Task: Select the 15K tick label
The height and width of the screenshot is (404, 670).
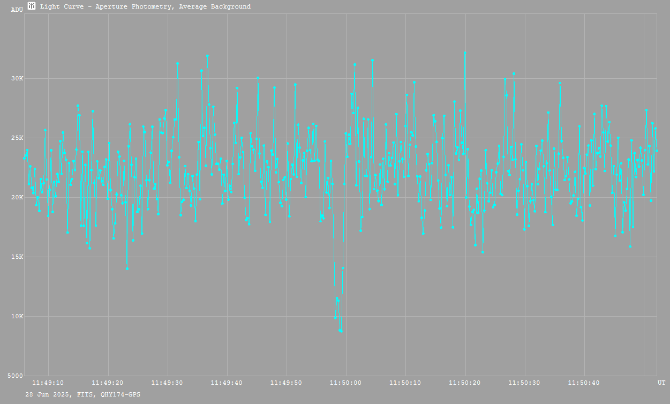Action: [18, 257]
